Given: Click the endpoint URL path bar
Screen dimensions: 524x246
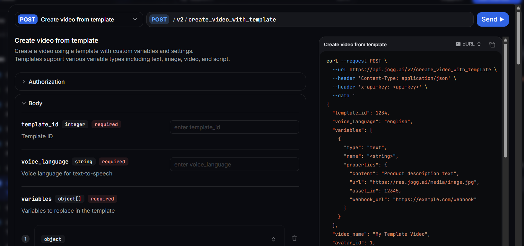Looking at the screenshot, I should pyautogui.click(x=310, y=20).
